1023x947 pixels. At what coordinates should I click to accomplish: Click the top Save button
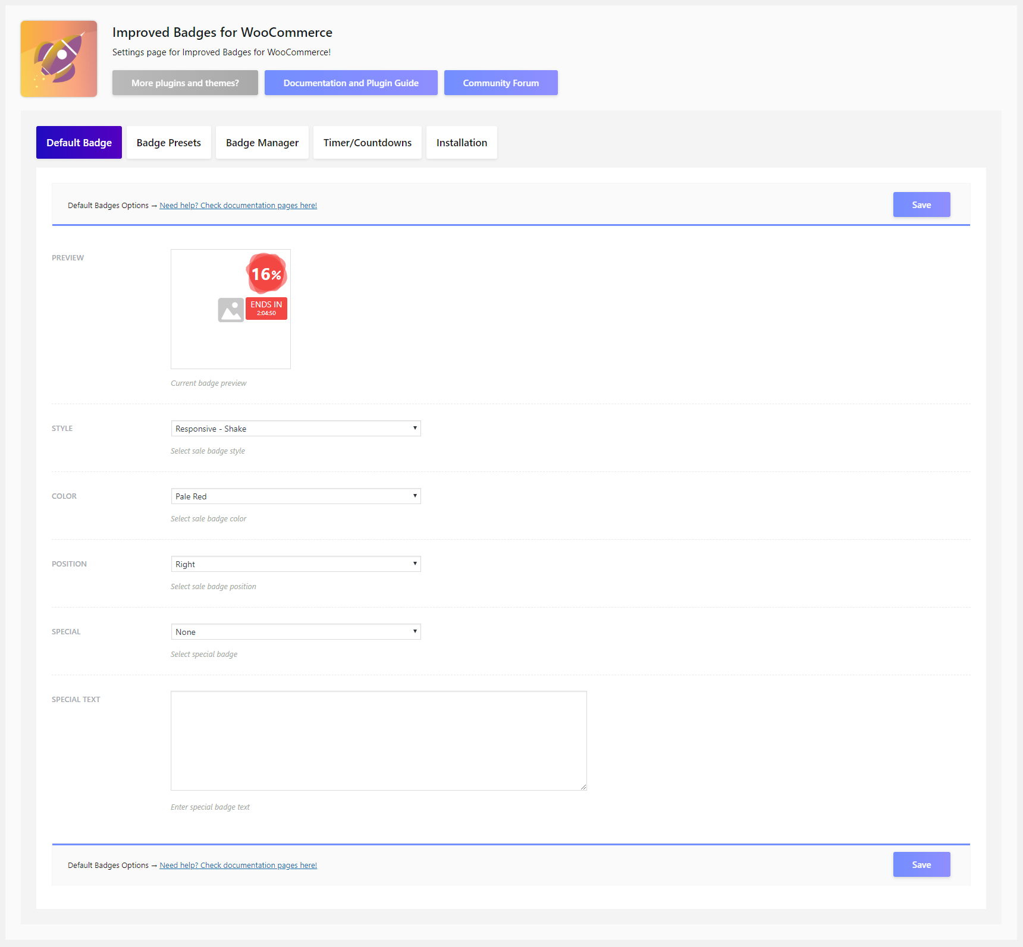click(x=921, y=204)
